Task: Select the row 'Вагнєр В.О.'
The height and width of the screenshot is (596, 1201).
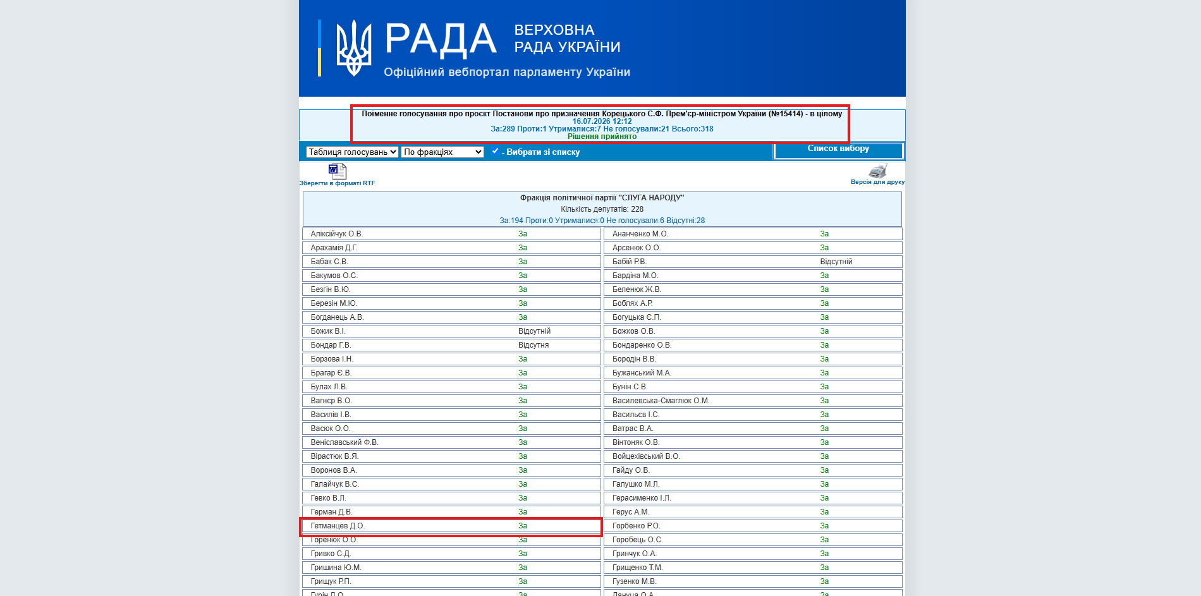Action: (451, 401)
